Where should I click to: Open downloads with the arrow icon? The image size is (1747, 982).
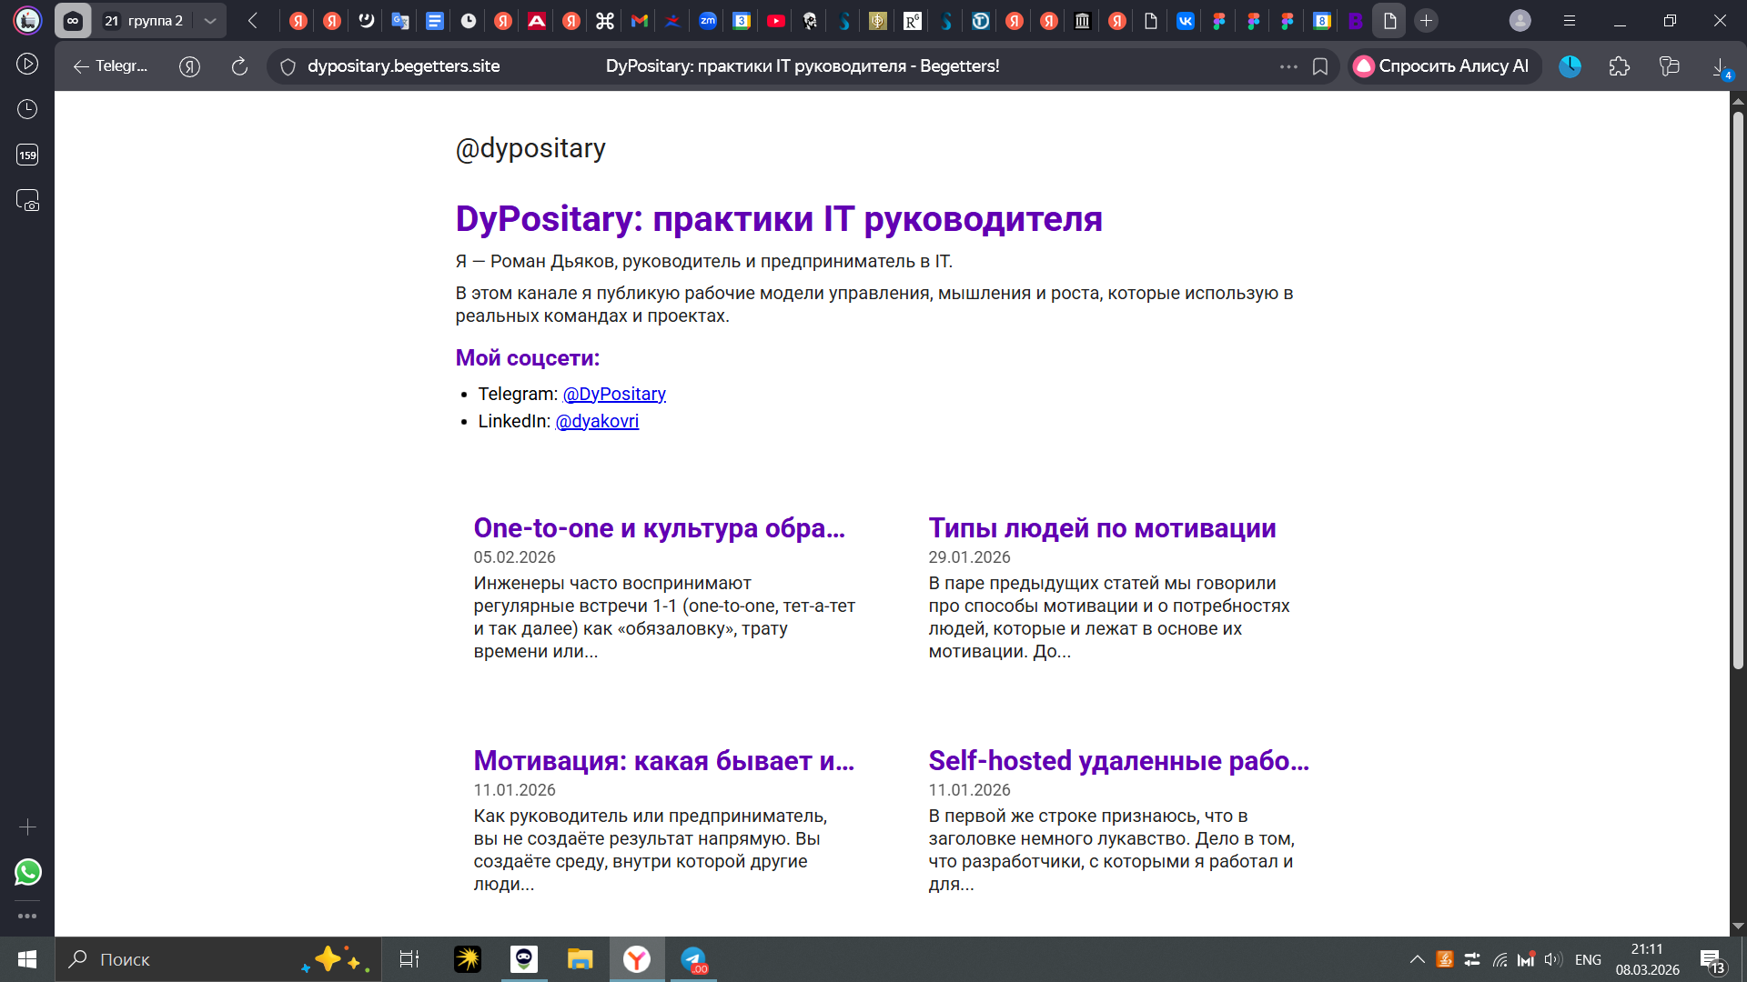tap(1720, 66)
